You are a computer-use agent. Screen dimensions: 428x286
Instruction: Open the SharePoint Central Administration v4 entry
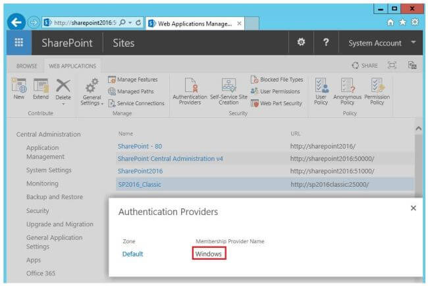coord(170,158)
